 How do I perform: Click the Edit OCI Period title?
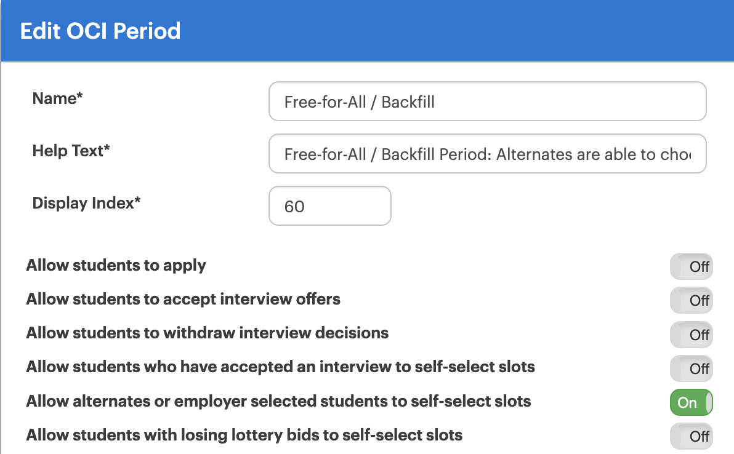100,31
